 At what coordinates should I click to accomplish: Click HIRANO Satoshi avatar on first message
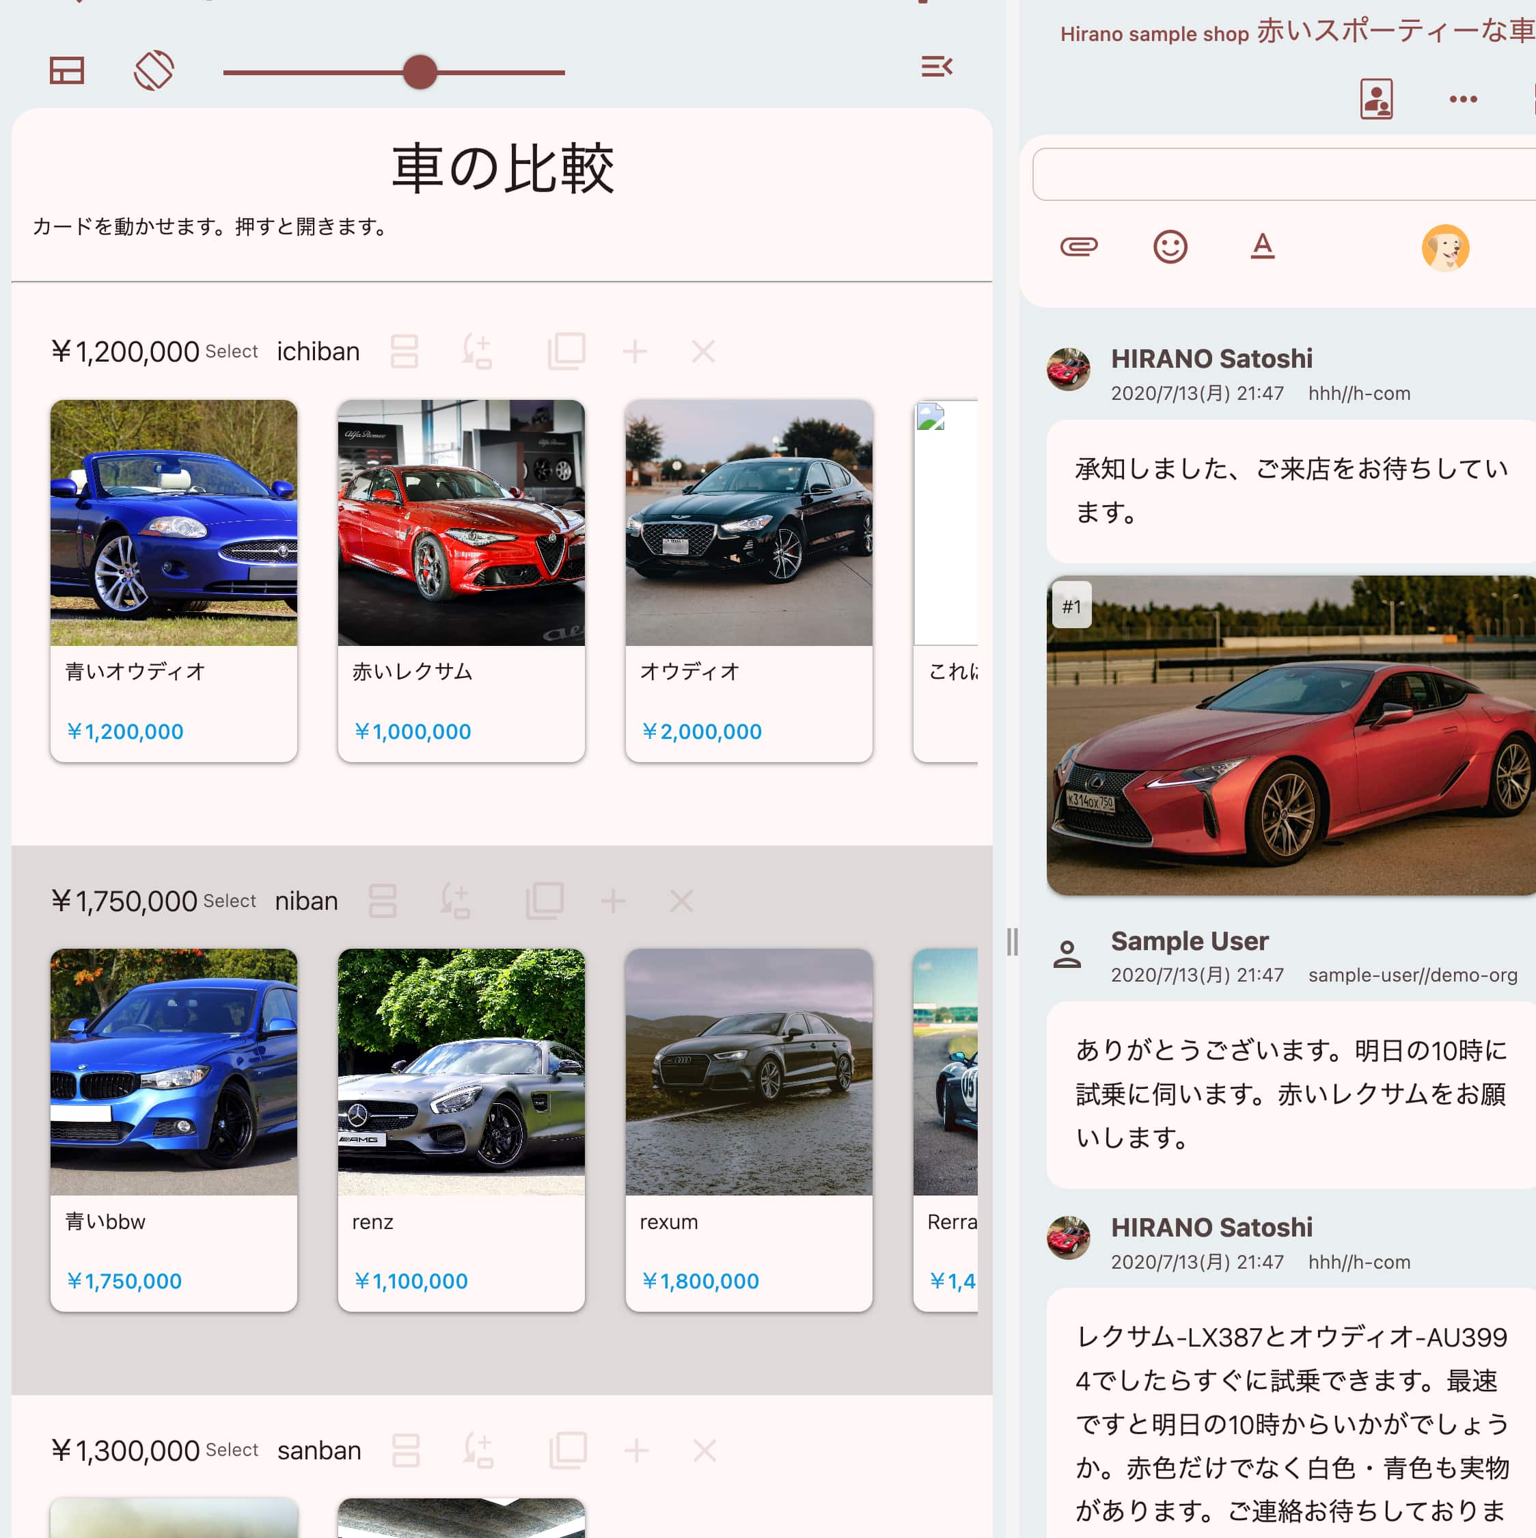coord(1068,369)
